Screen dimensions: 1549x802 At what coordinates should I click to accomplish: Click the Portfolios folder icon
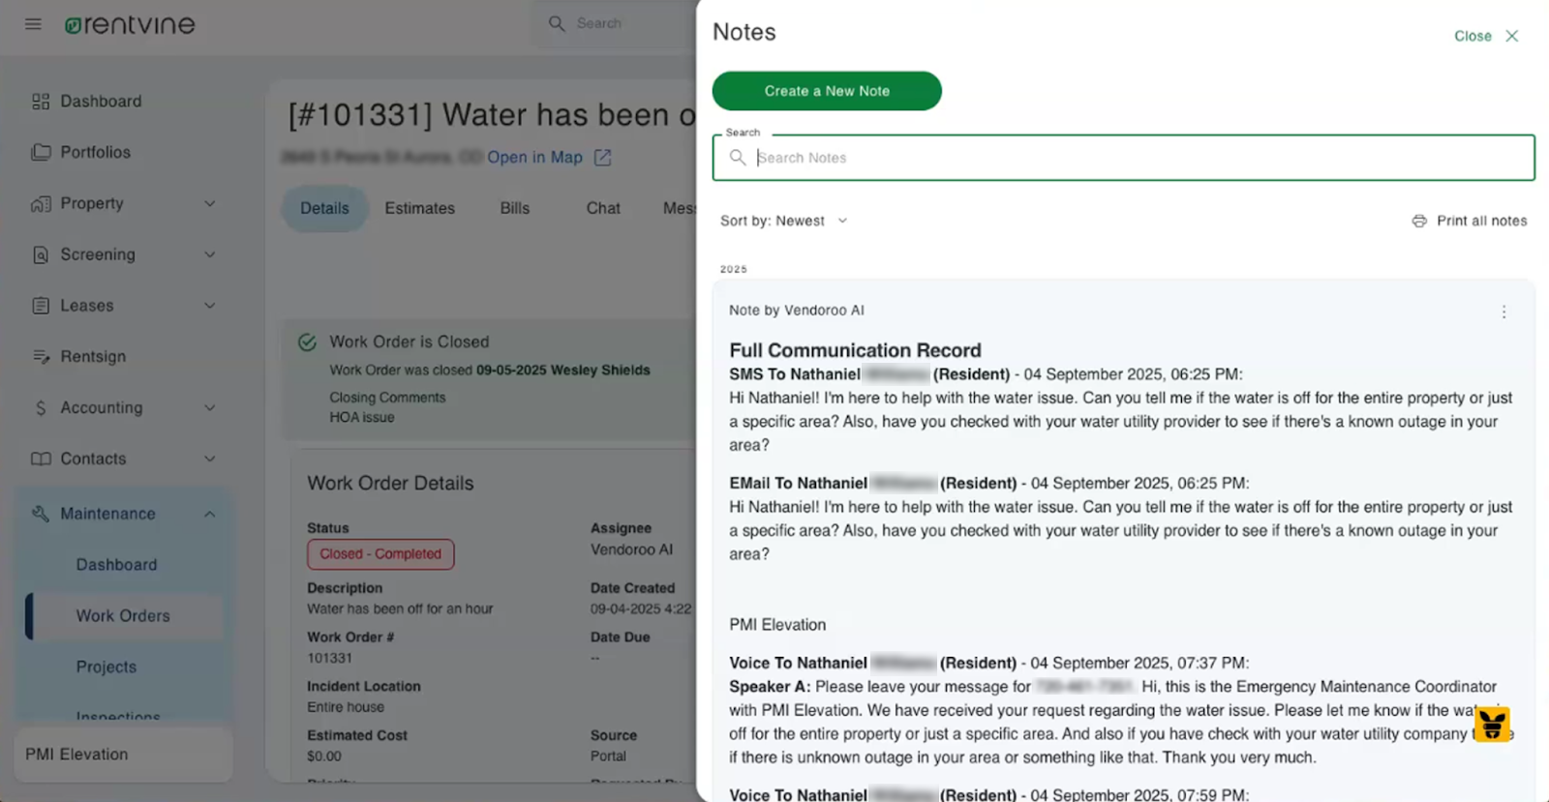coord(41,152)
